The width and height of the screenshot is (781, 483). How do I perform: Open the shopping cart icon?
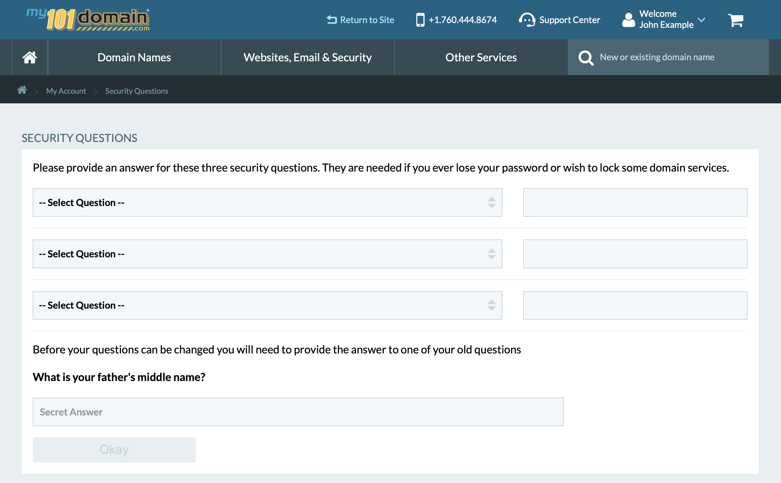[736, 20]
